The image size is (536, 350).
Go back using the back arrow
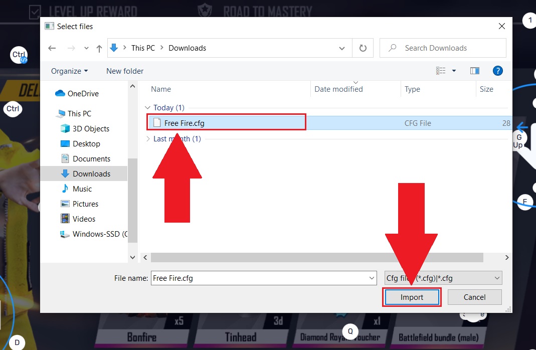pos(52,48)
